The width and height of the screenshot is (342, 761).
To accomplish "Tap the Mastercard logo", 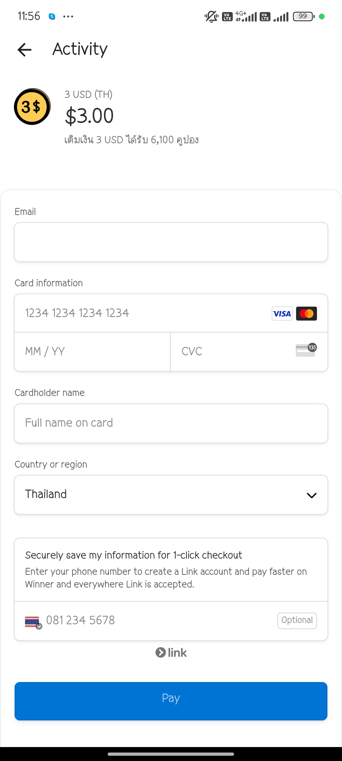I will 306,314.
